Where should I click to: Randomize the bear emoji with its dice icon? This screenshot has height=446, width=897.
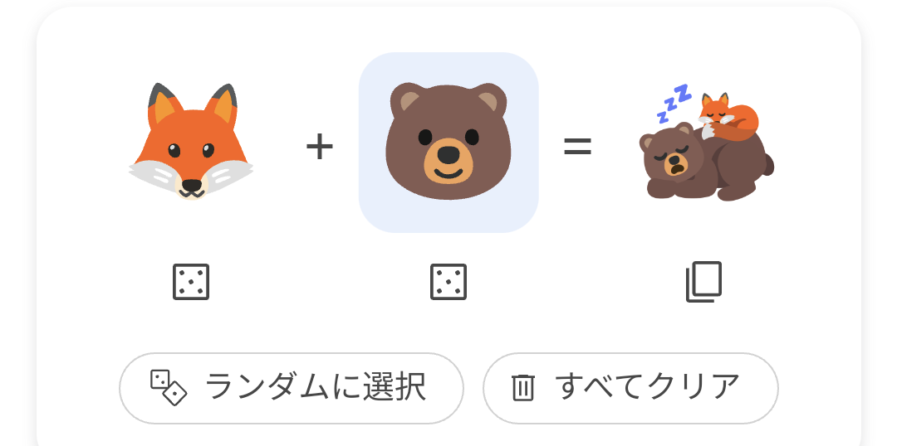448,282
